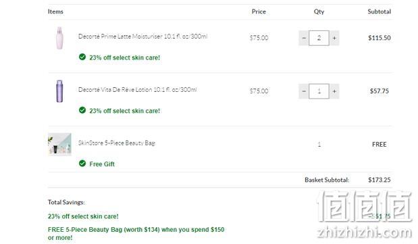View the Beauty Bag gift thumbnail
Screen dimensions: 418x244
click(59, 145)
